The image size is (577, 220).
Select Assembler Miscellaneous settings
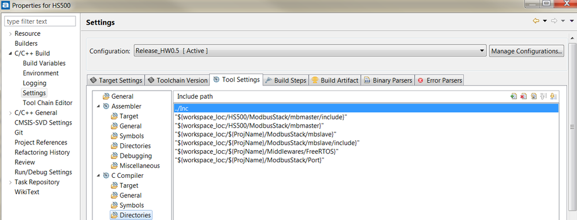coord(135,166)
